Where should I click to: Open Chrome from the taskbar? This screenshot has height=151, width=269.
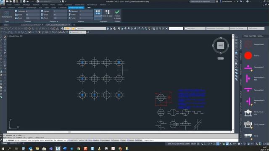point(79,148)
